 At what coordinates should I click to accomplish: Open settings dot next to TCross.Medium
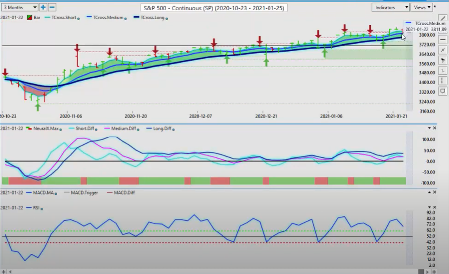click(125, 18)
